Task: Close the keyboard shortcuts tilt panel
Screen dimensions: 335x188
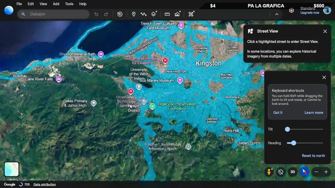Action: 324,77
